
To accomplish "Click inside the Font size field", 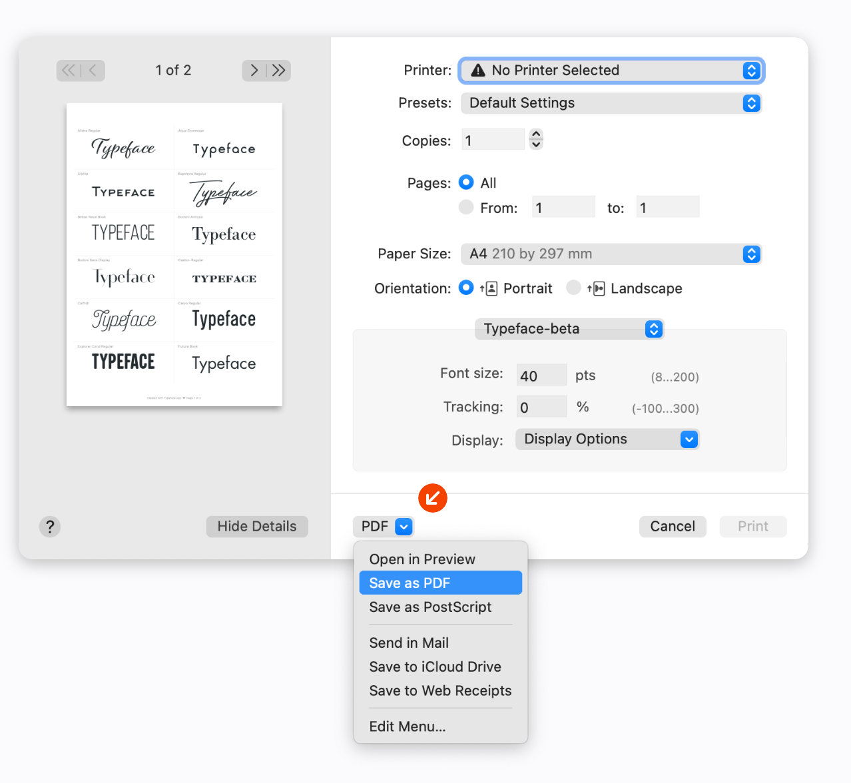I will 541,374.
